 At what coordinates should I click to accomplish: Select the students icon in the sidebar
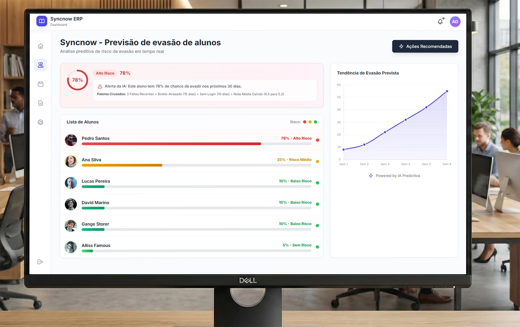[41, 65]
